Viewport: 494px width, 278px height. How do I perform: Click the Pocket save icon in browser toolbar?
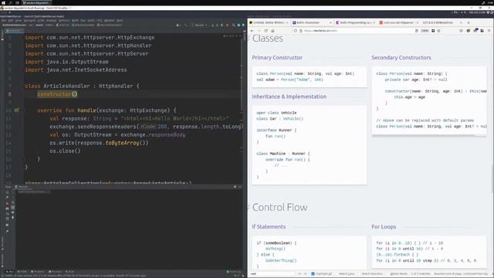pyautogui.click(x=462, y=31)
